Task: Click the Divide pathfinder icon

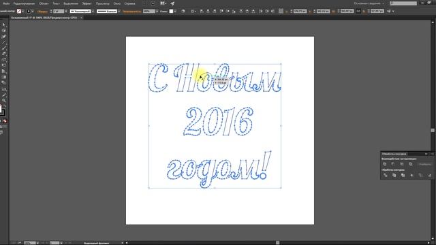Action: (385, 176)
